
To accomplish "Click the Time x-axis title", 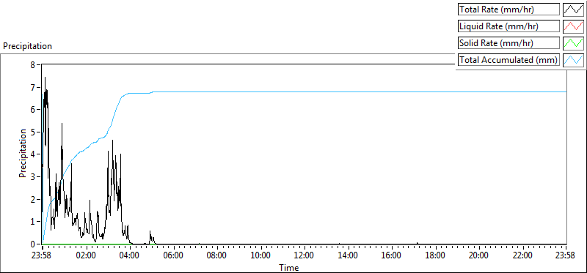I will (x=288, y=267).
